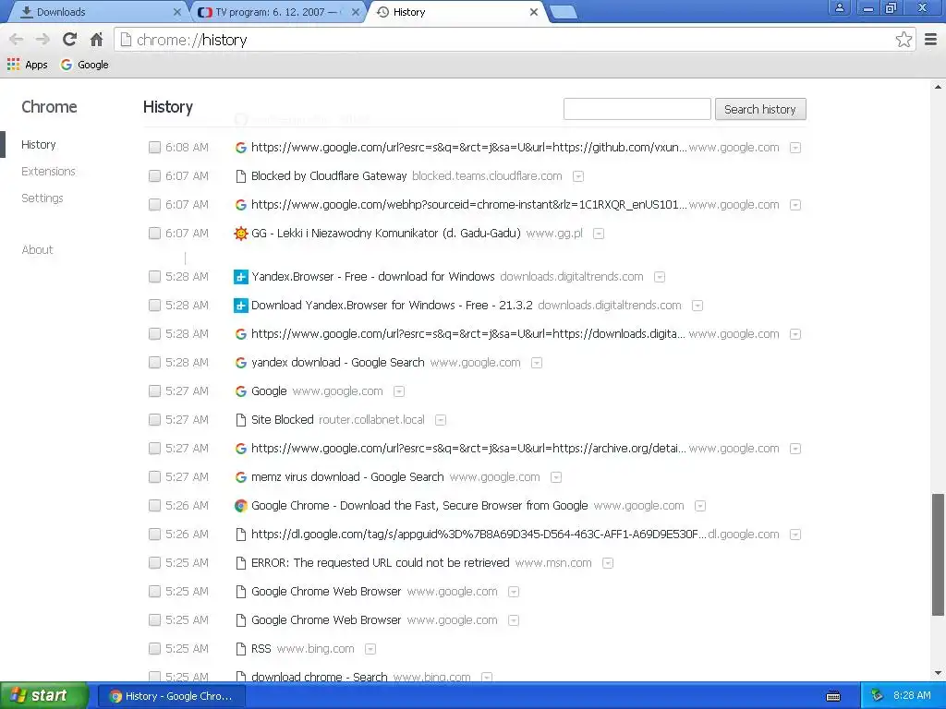Open dropdown for yandex download Google Search
The image size is (946, 709).
(537, 363)
